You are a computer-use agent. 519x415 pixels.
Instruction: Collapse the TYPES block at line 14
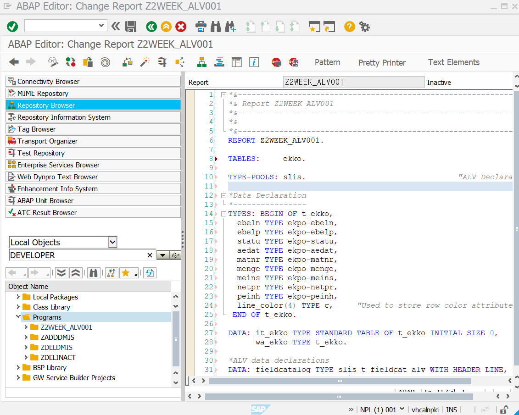[223, 214]
